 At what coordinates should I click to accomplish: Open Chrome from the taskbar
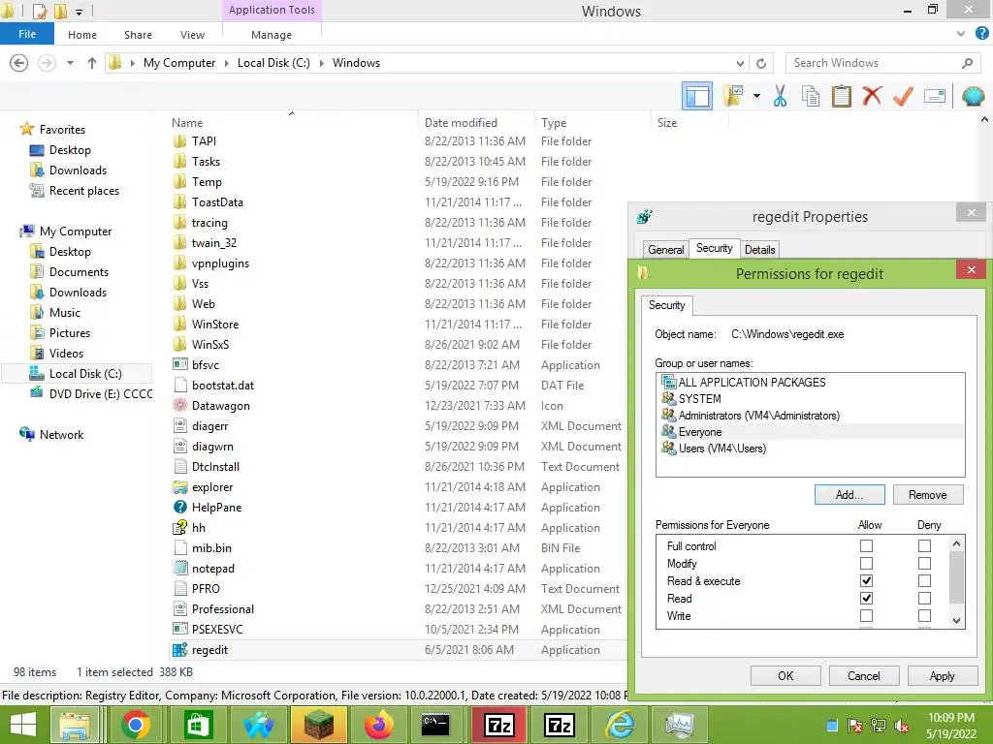tap(136, 725)
